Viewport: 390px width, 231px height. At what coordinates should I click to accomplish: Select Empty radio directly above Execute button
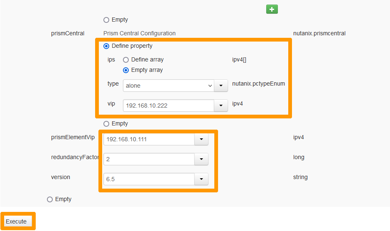point(50,199)
